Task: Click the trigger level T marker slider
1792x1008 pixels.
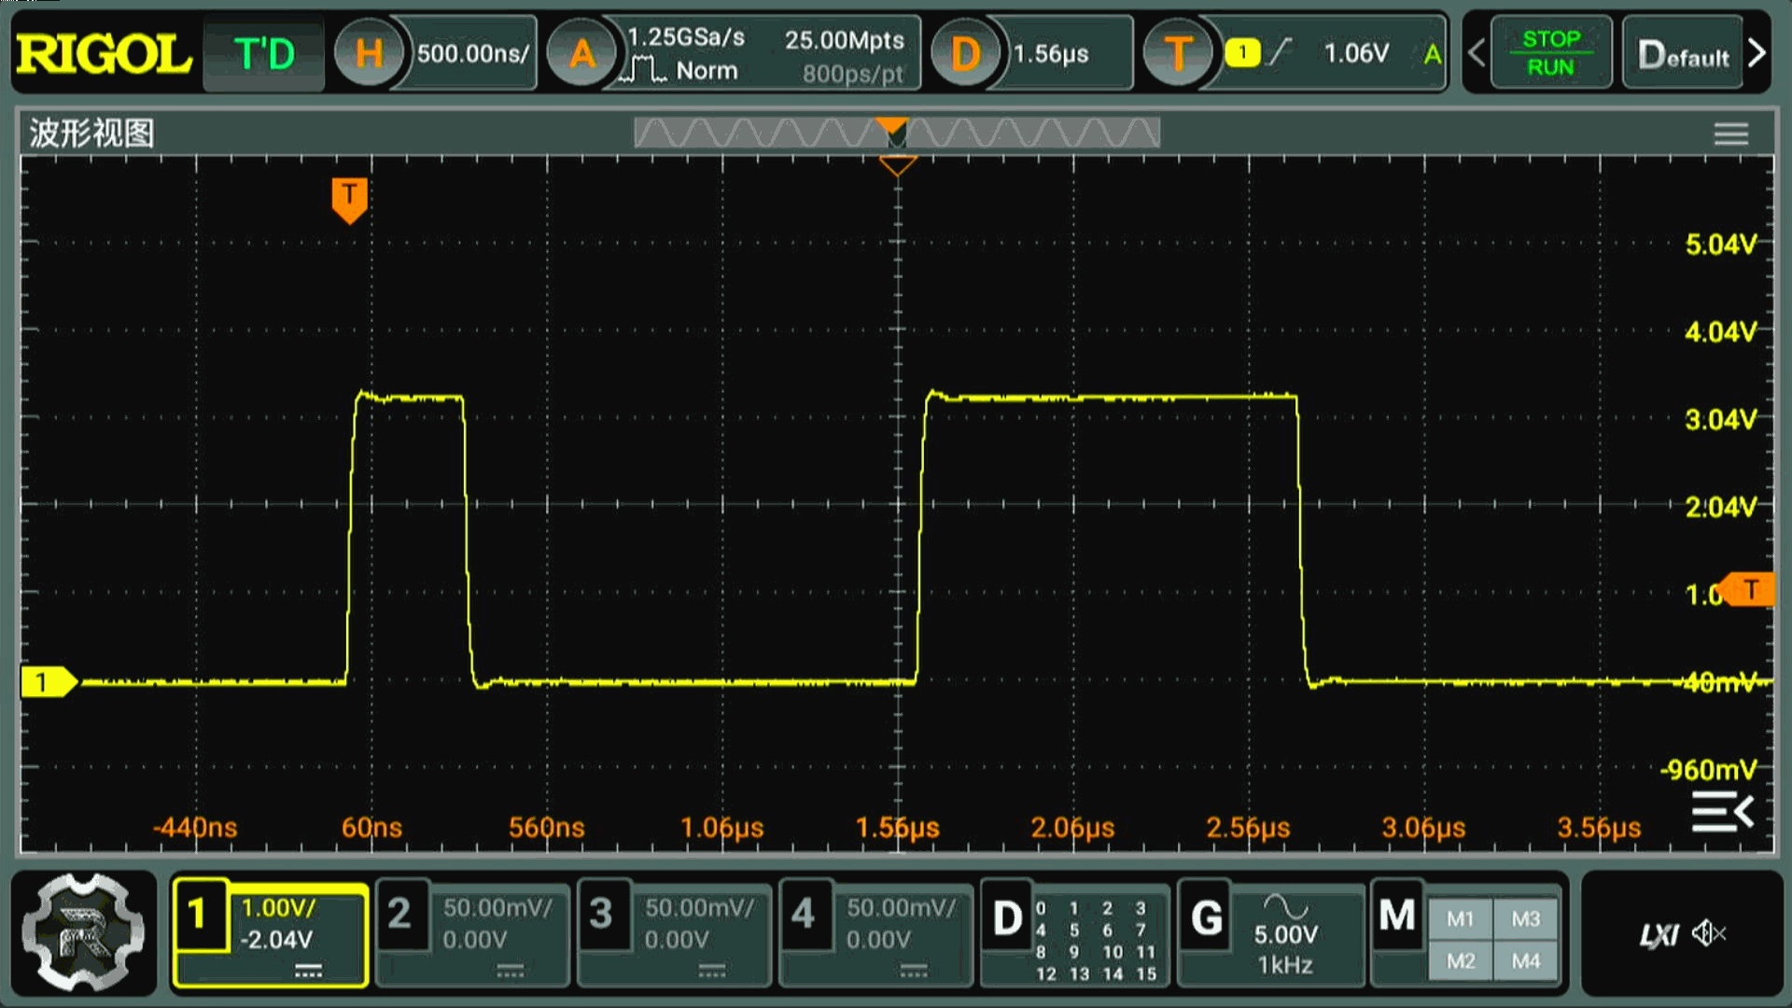Action: tap(1750, 590)
